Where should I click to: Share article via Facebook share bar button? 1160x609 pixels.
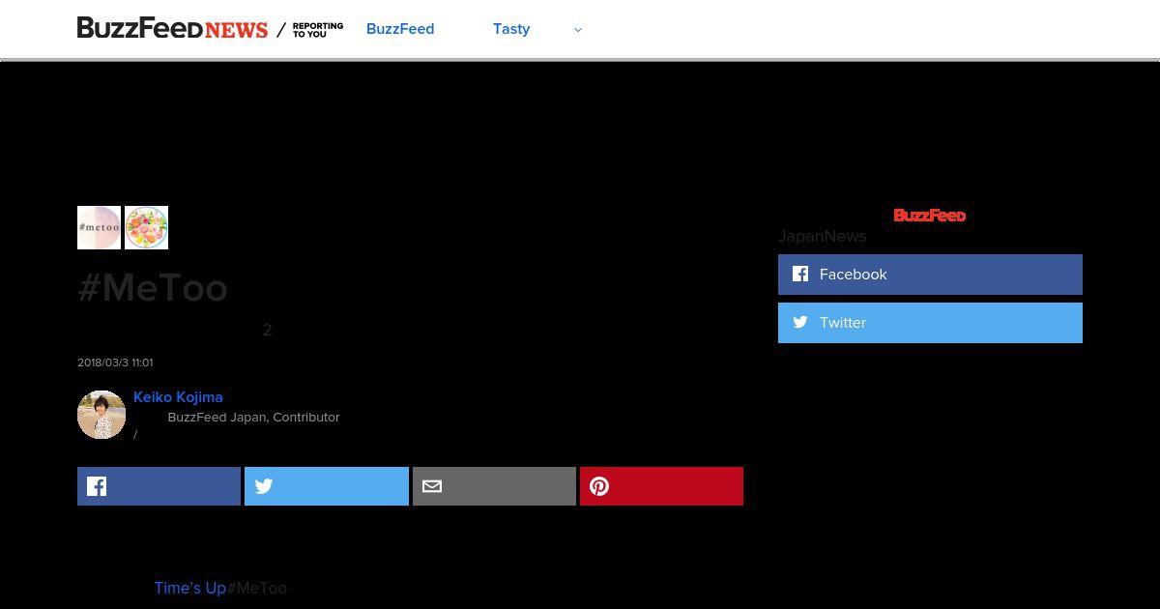point(159,486)
